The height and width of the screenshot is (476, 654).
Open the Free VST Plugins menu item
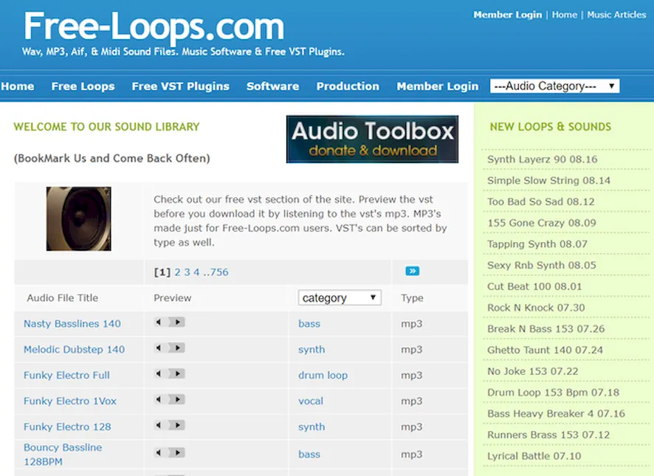pos(180,86)
